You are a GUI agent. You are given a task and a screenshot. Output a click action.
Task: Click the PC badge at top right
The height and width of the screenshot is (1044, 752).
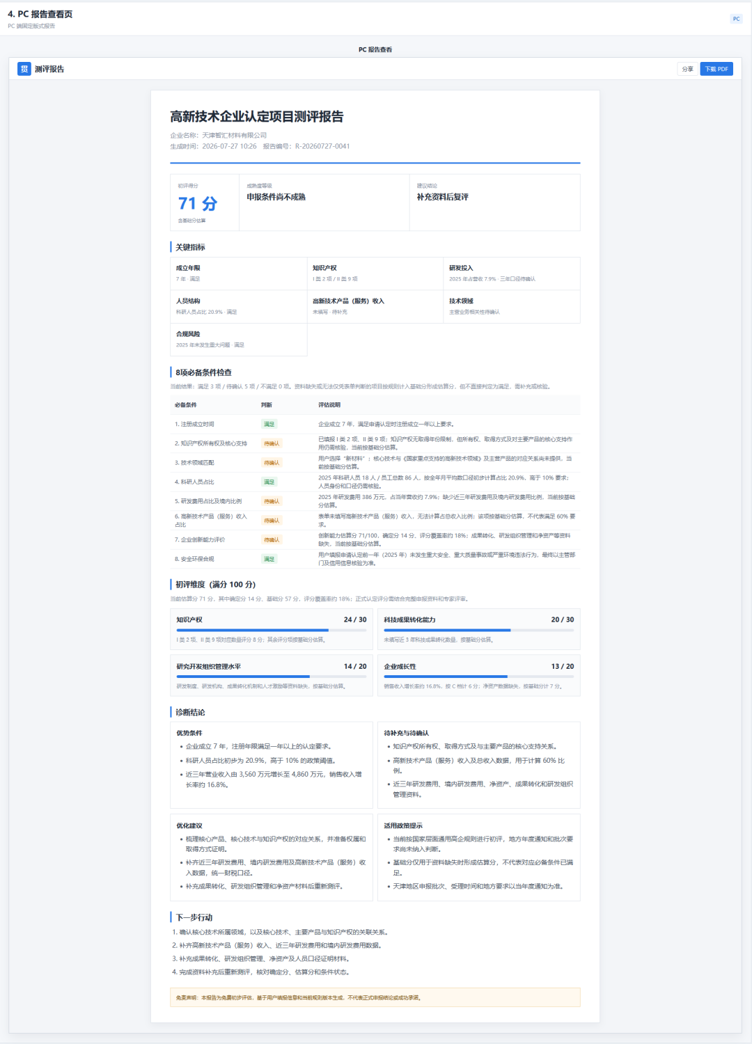pos(736,19)
